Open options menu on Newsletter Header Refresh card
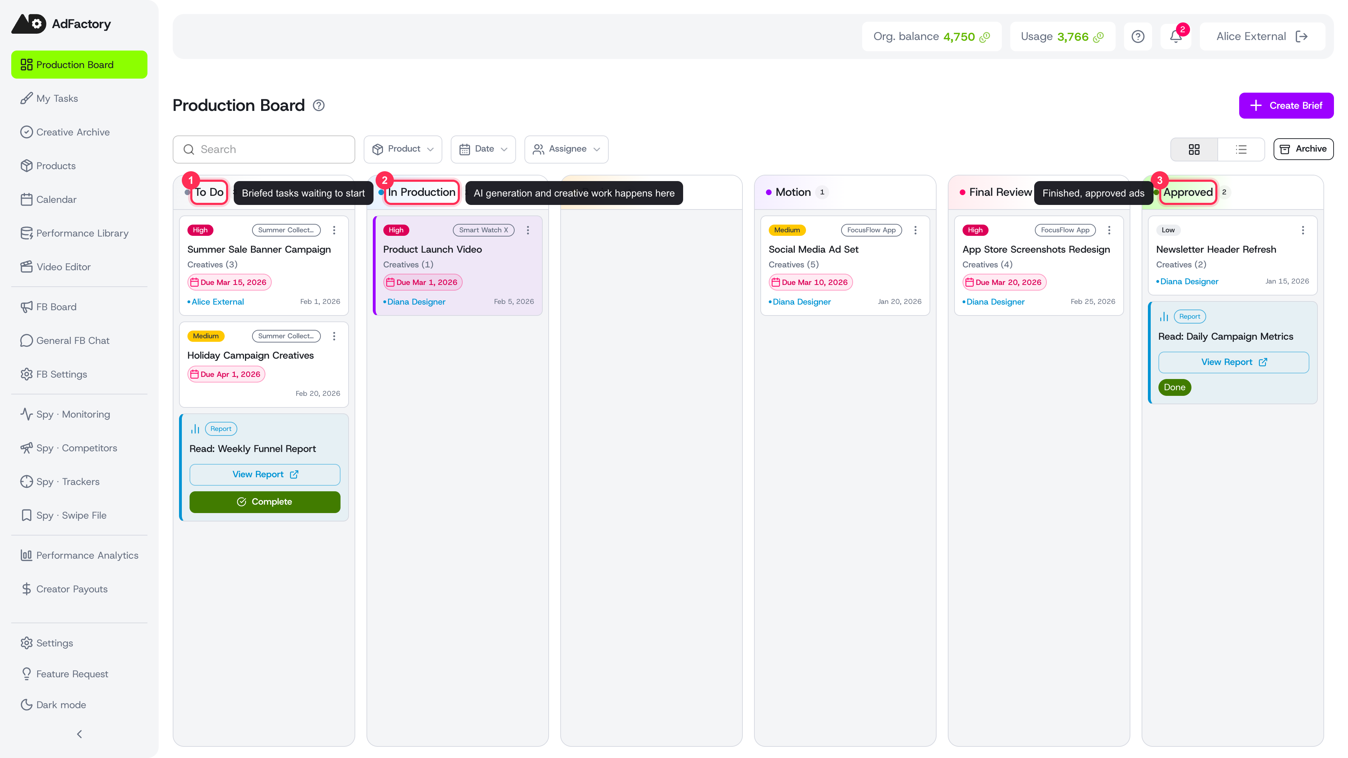Image resolution: width=1348 pixels, height=758 pixels. pos(1303,230)
